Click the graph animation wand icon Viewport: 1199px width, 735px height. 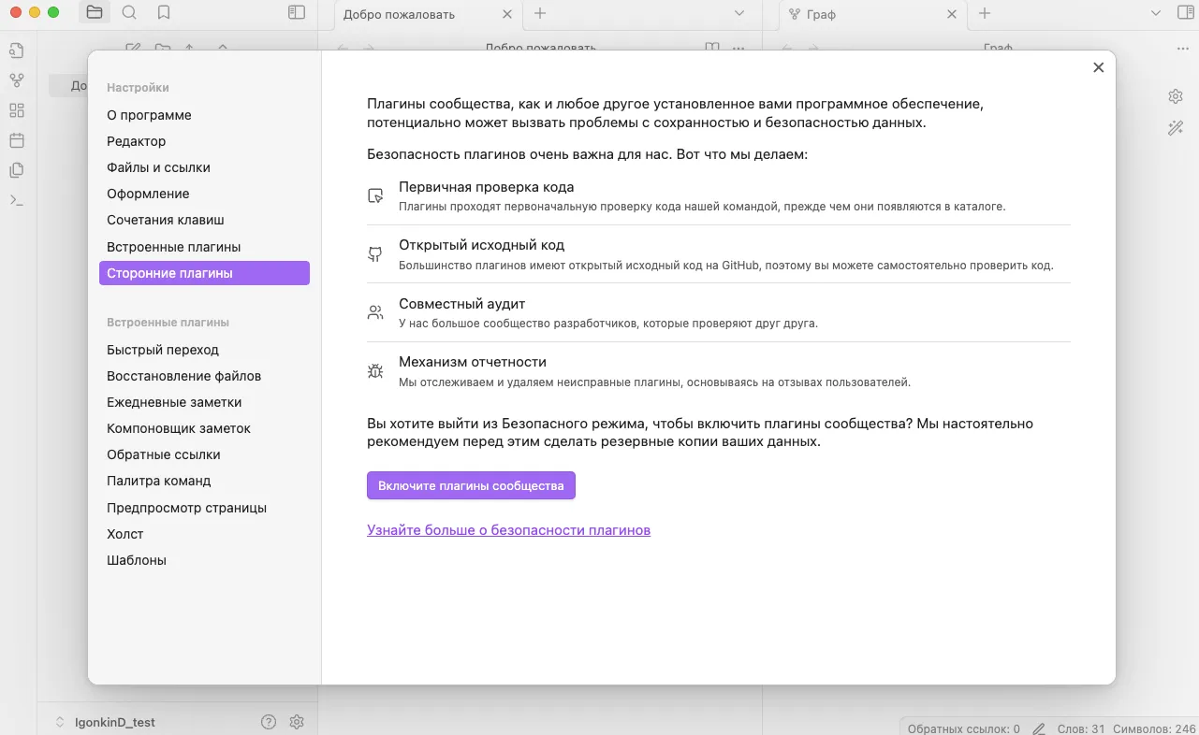click(x=1176, y=128)
